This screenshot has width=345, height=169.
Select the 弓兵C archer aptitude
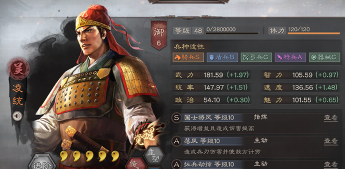256,57
